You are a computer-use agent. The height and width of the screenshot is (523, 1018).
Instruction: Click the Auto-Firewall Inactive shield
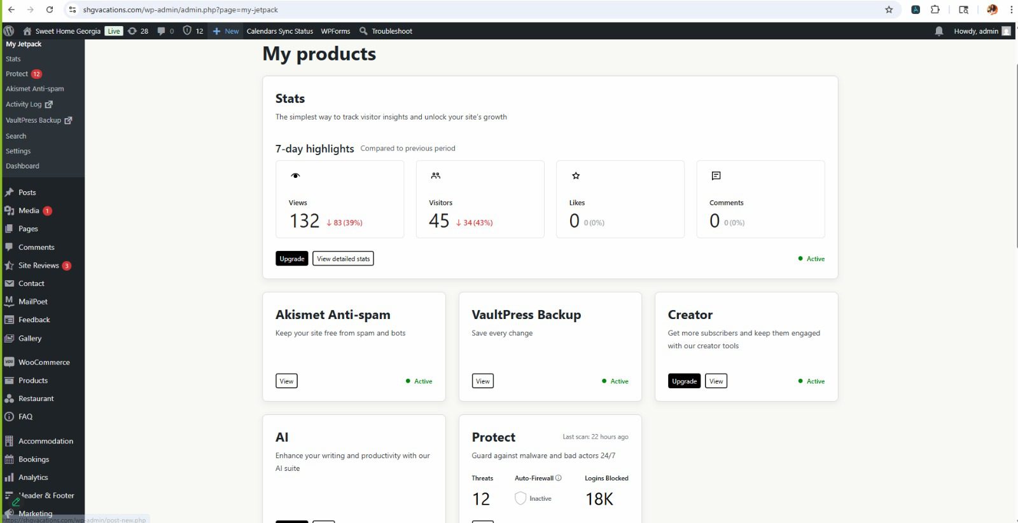(x=520, y=498)
